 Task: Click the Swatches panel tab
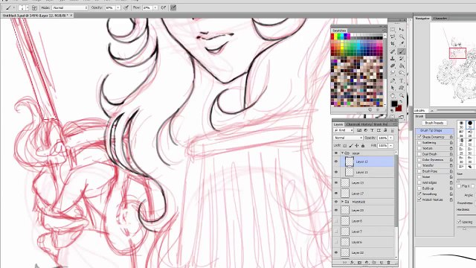pos(339,31)
